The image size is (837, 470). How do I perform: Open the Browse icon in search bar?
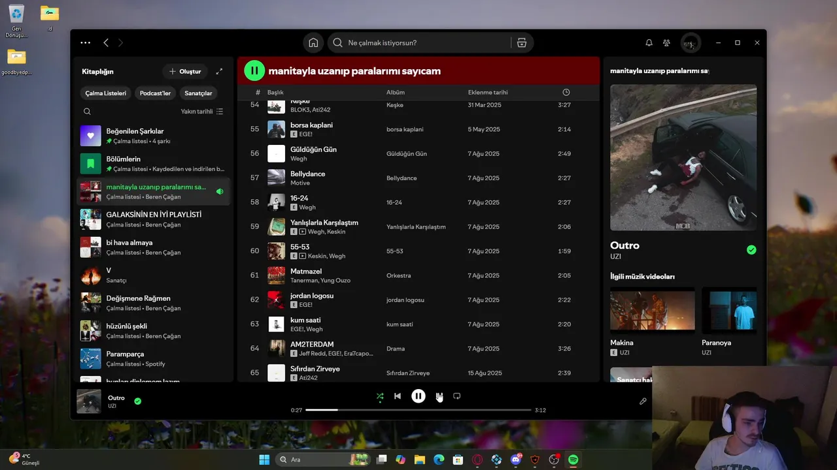tap(522, 42)
